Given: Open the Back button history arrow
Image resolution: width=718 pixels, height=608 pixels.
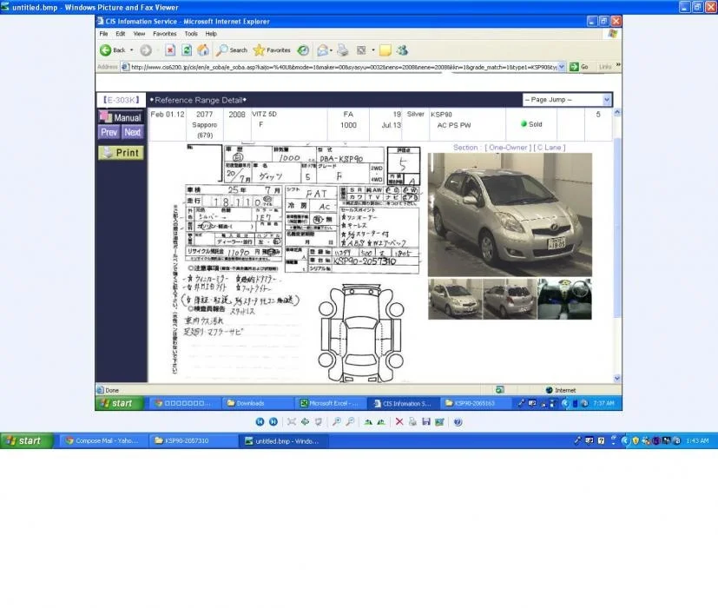Looking at the screenshot, I should coord(132,50).
